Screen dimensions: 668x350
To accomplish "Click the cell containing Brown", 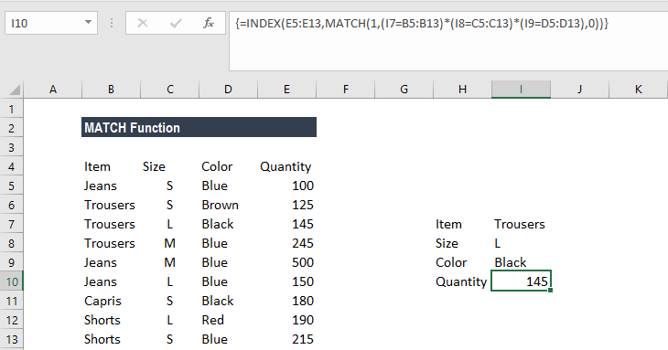I will pyautogui.click(x=220, y=205).
